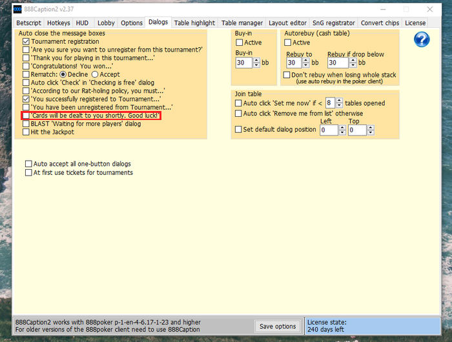Select the Accept radio button
Viewport: 452px width, 342px height.
point(95,74)
